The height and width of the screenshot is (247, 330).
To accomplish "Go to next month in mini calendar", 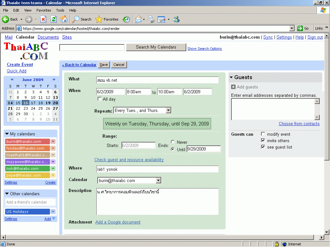I will pyautogui.click(x=54, y=79).
